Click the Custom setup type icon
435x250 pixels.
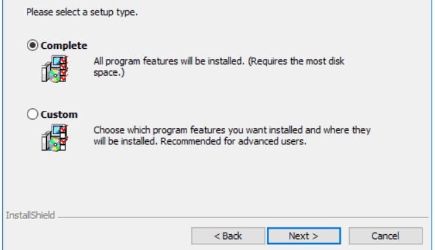(x=54, y=137)
